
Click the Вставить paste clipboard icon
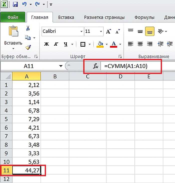point(13,31)
